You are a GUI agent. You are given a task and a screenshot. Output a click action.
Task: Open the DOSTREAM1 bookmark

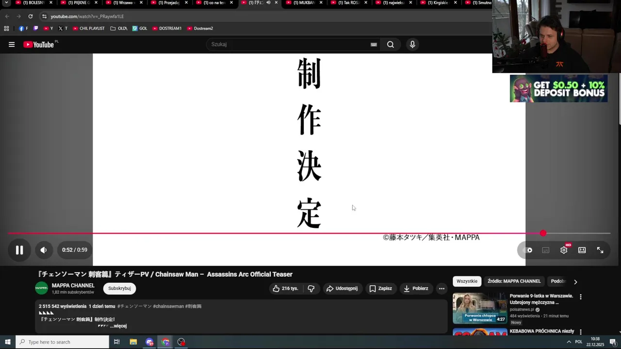[x=167, y=29]
